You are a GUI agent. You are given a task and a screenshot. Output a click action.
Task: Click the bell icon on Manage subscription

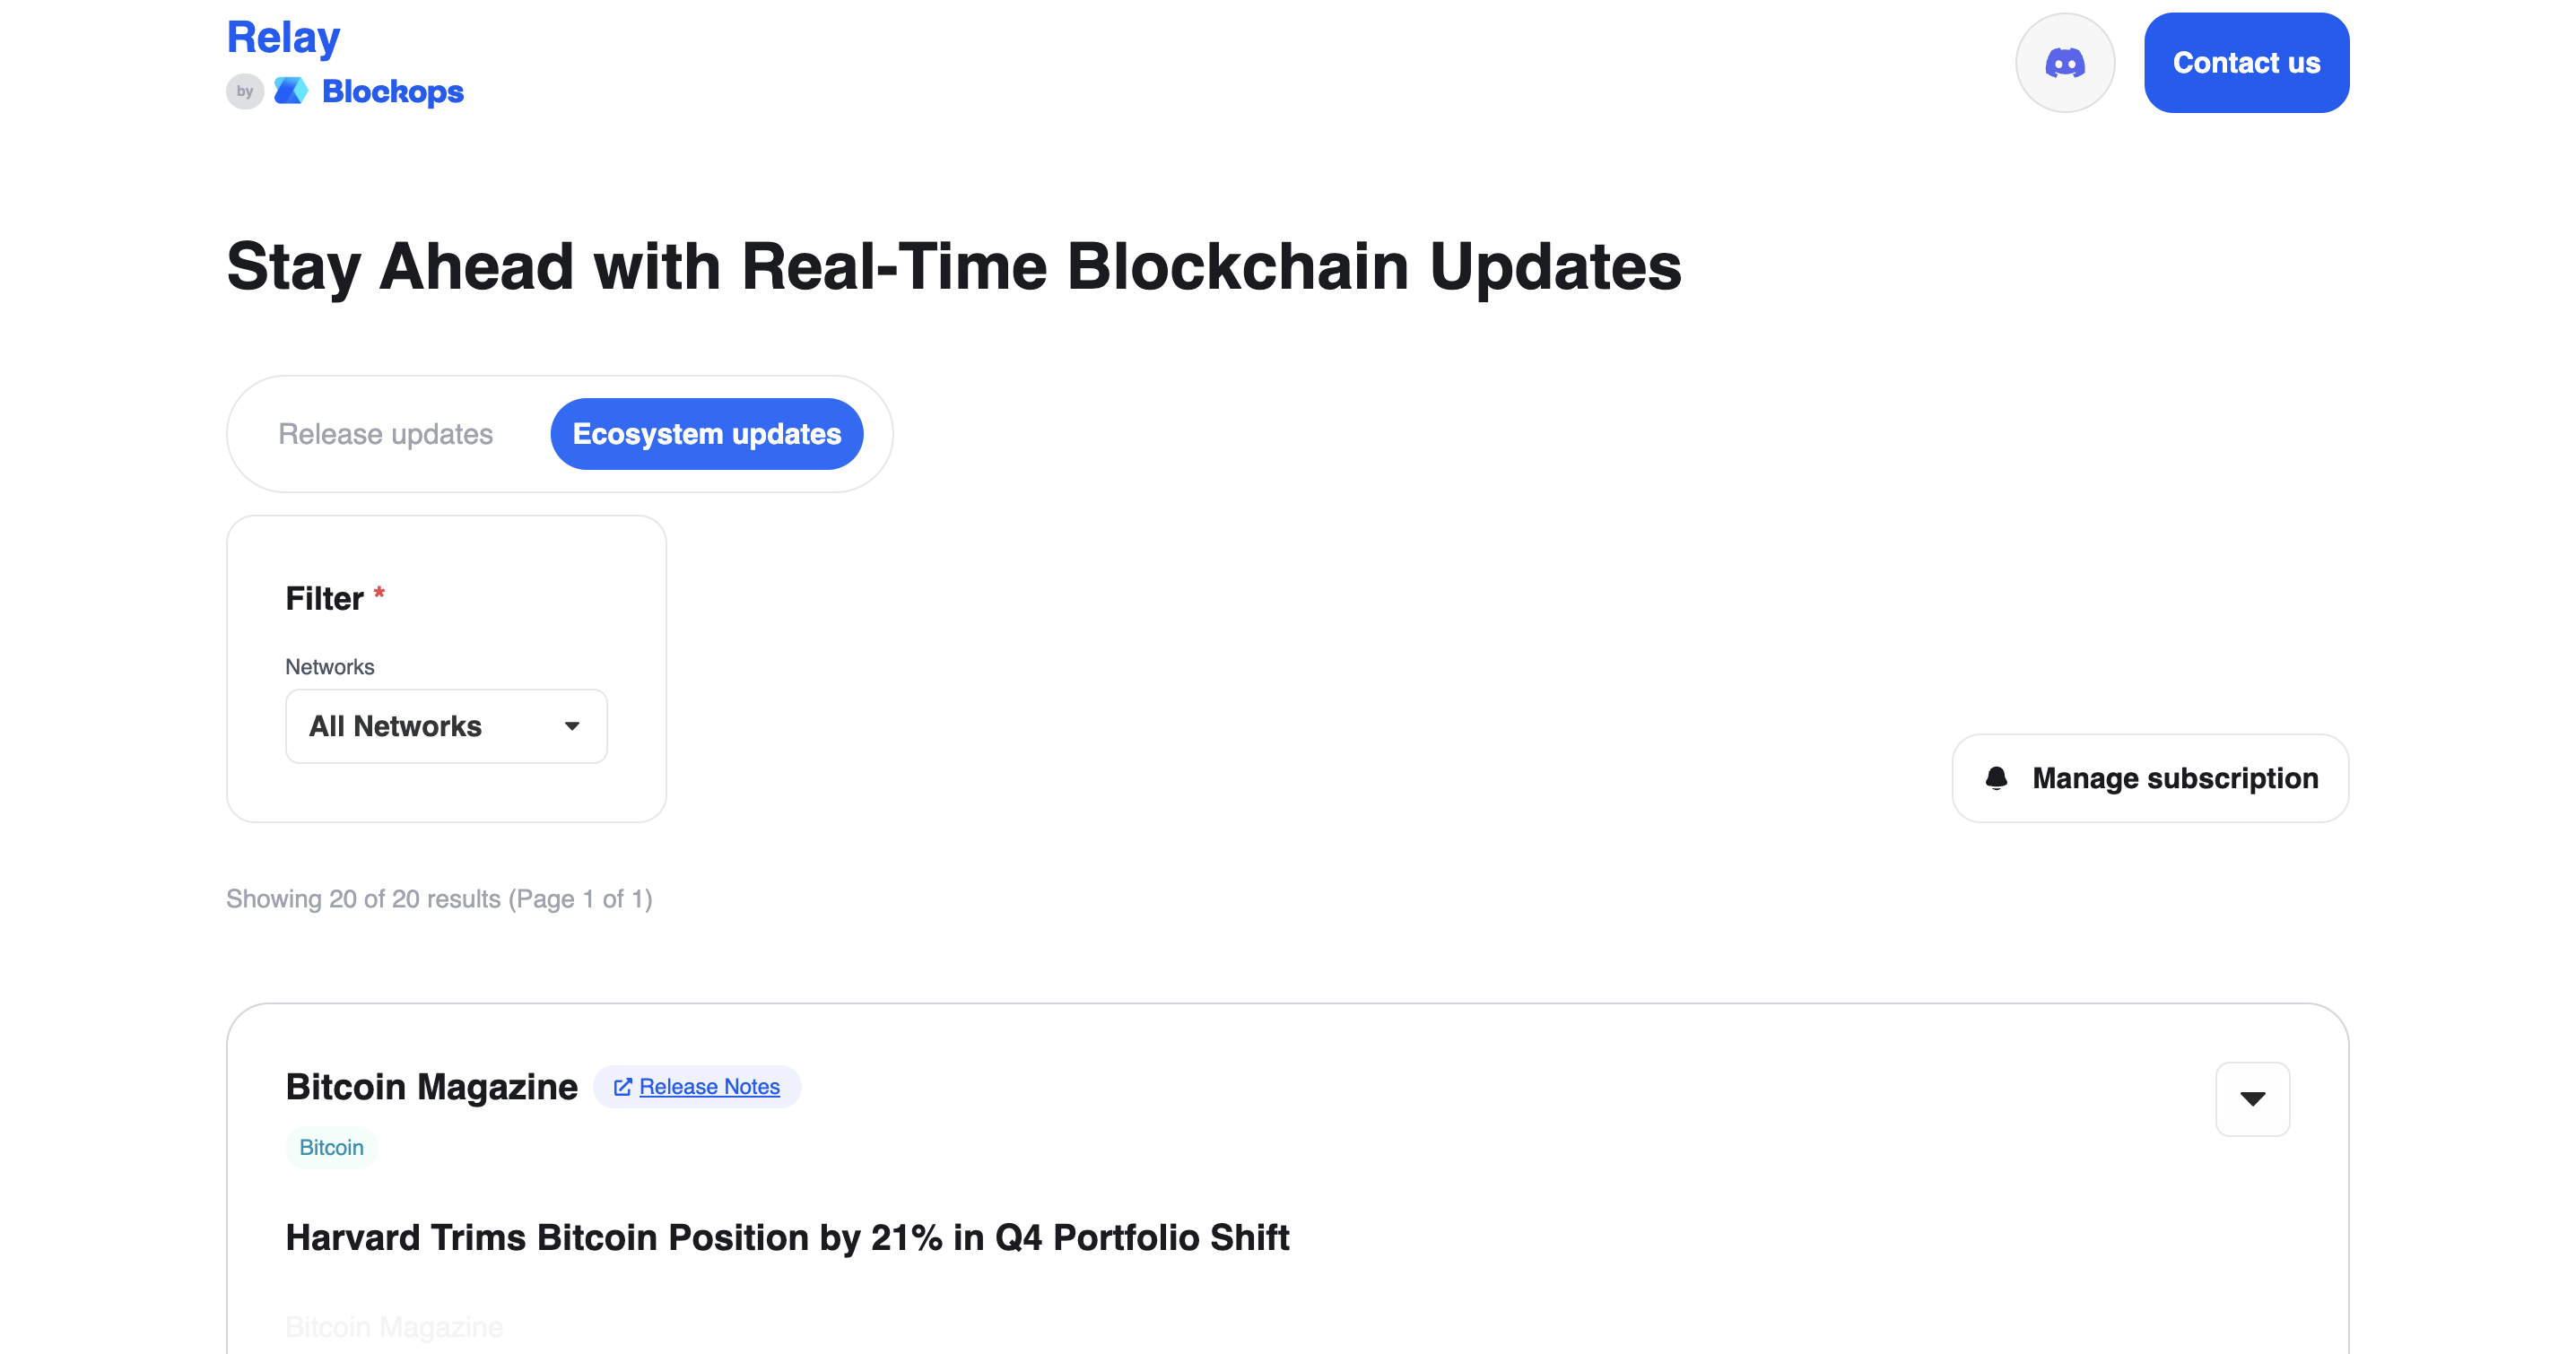coord(1997,778)
